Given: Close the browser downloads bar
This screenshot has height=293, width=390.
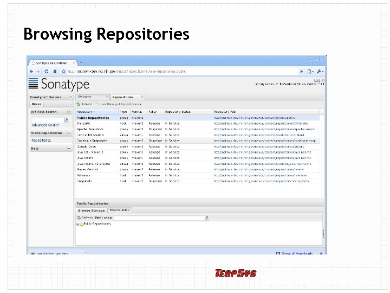Looking at the screenshot, I should [321, 253].
